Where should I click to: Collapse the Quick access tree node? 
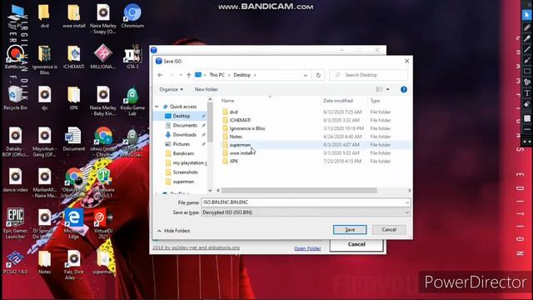[x=157, y=107]
